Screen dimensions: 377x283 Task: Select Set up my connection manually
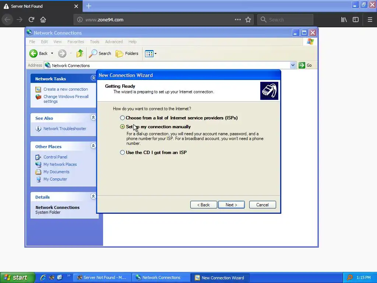click(122, 127)
